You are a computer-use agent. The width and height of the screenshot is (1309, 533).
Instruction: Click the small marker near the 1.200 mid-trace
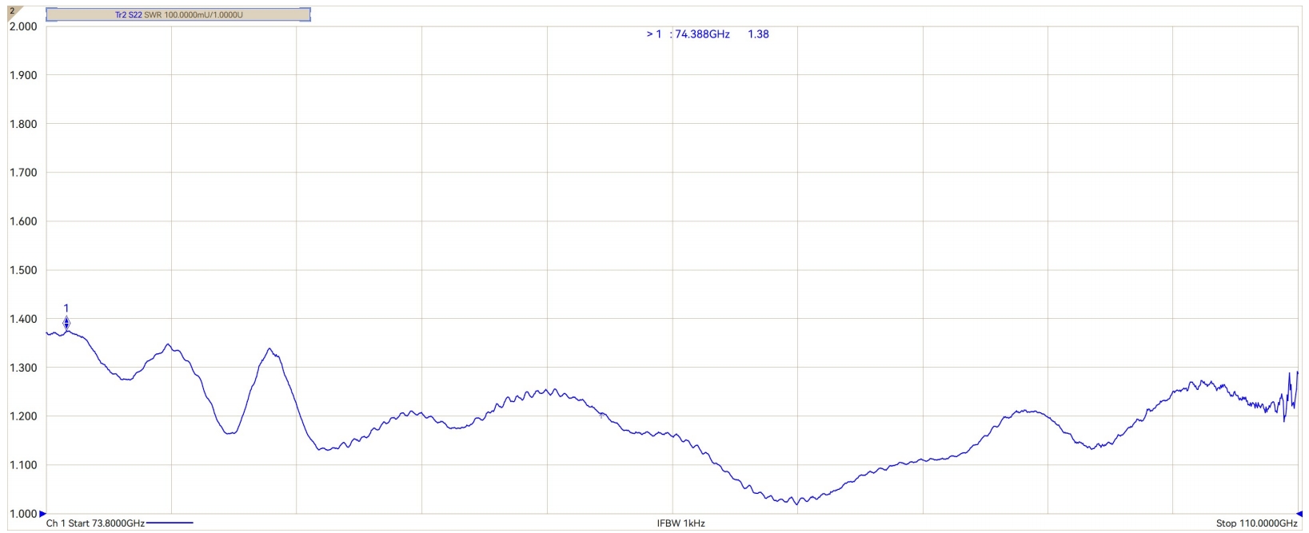point(601,415)
